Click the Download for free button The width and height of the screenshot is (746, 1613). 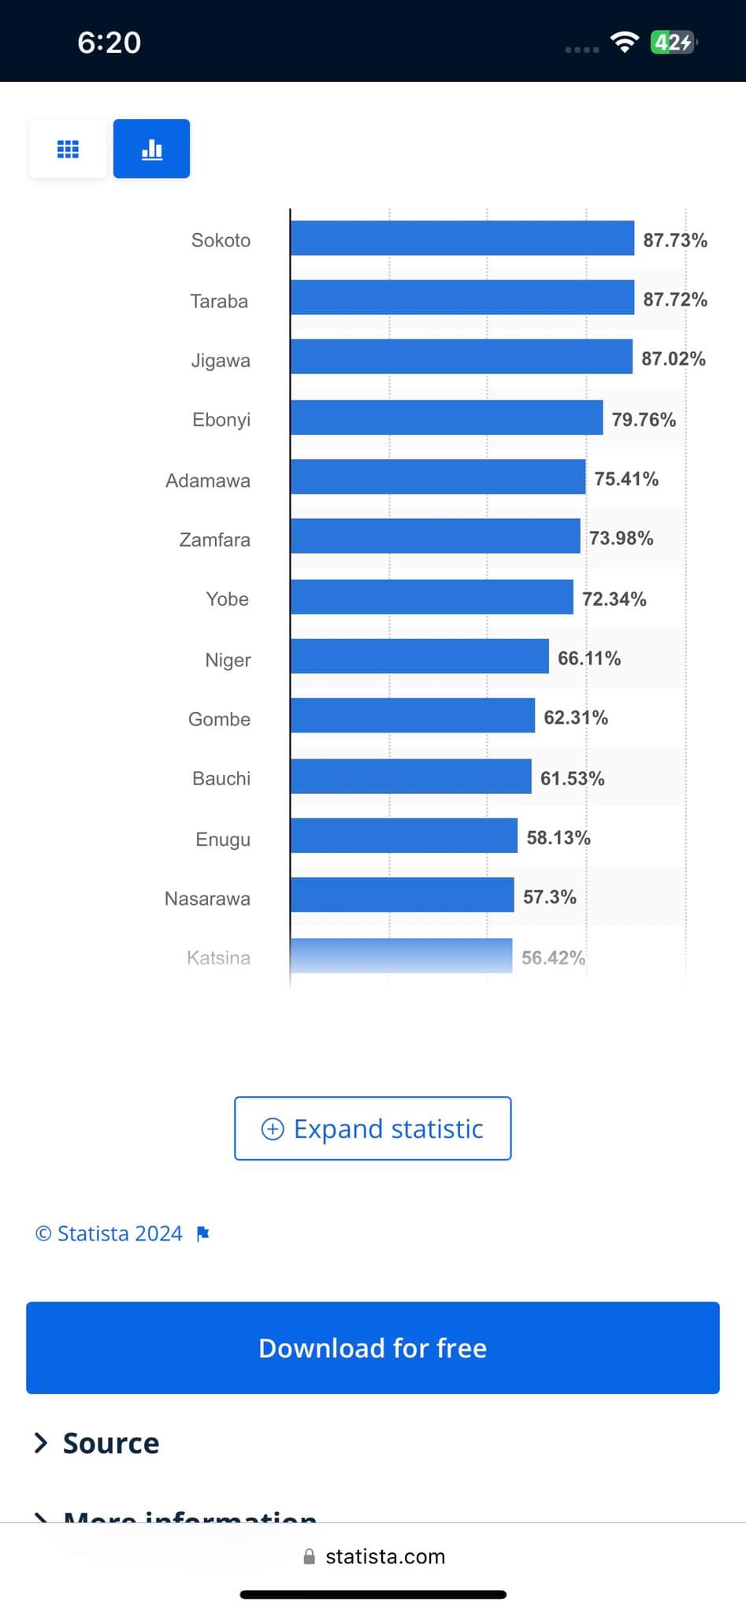[x=373, y=1348]
